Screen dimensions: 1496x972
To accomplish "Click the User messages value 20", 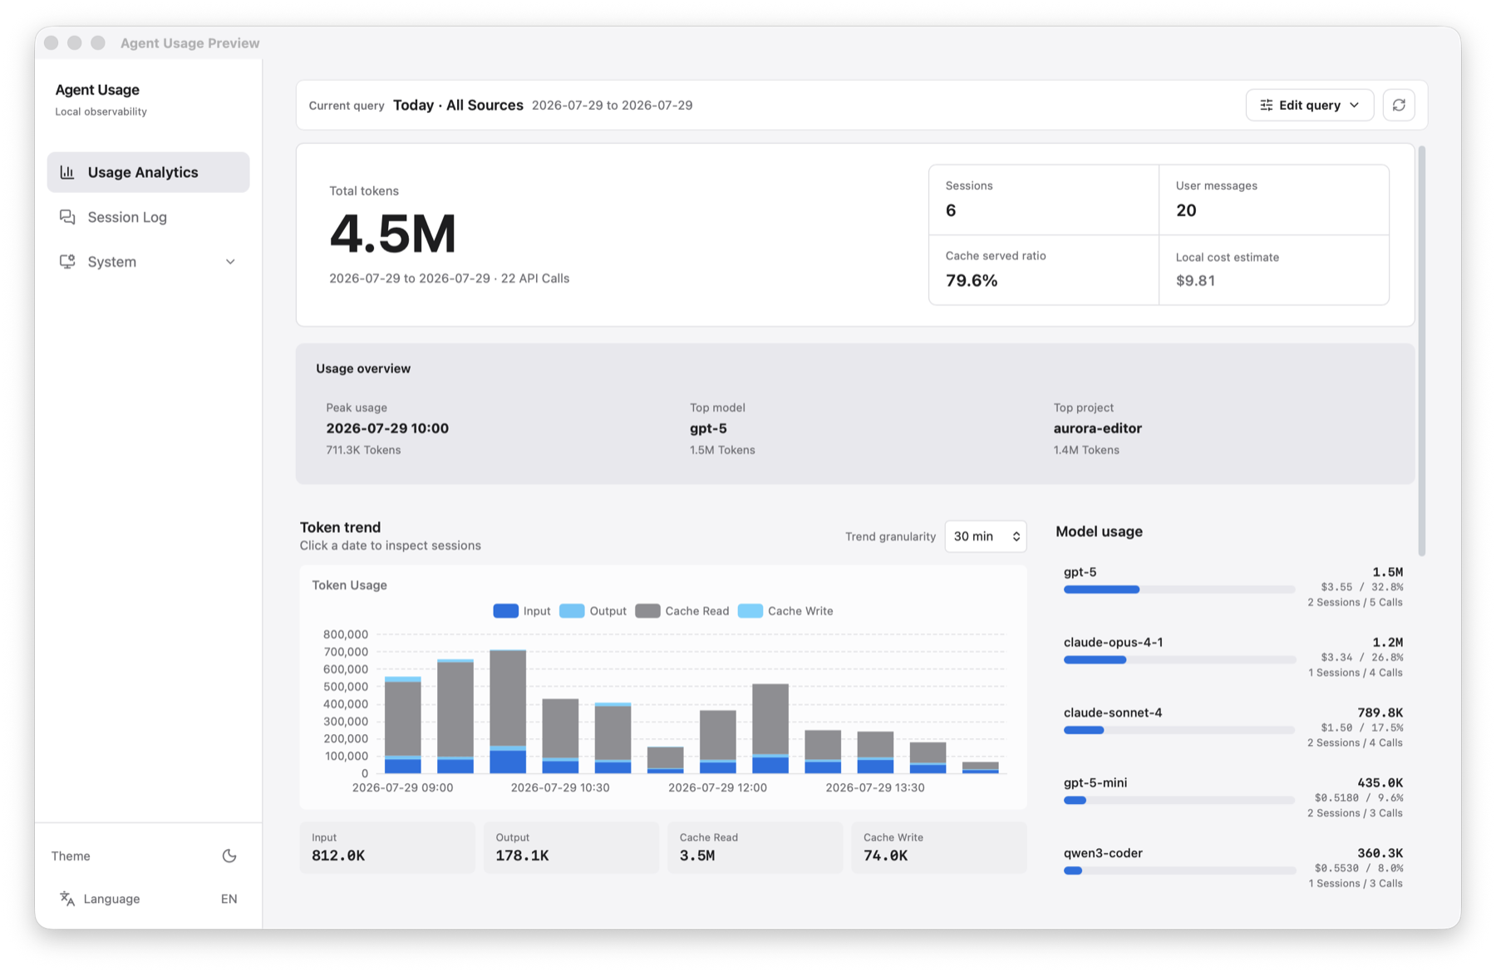I will point(1186,210).
